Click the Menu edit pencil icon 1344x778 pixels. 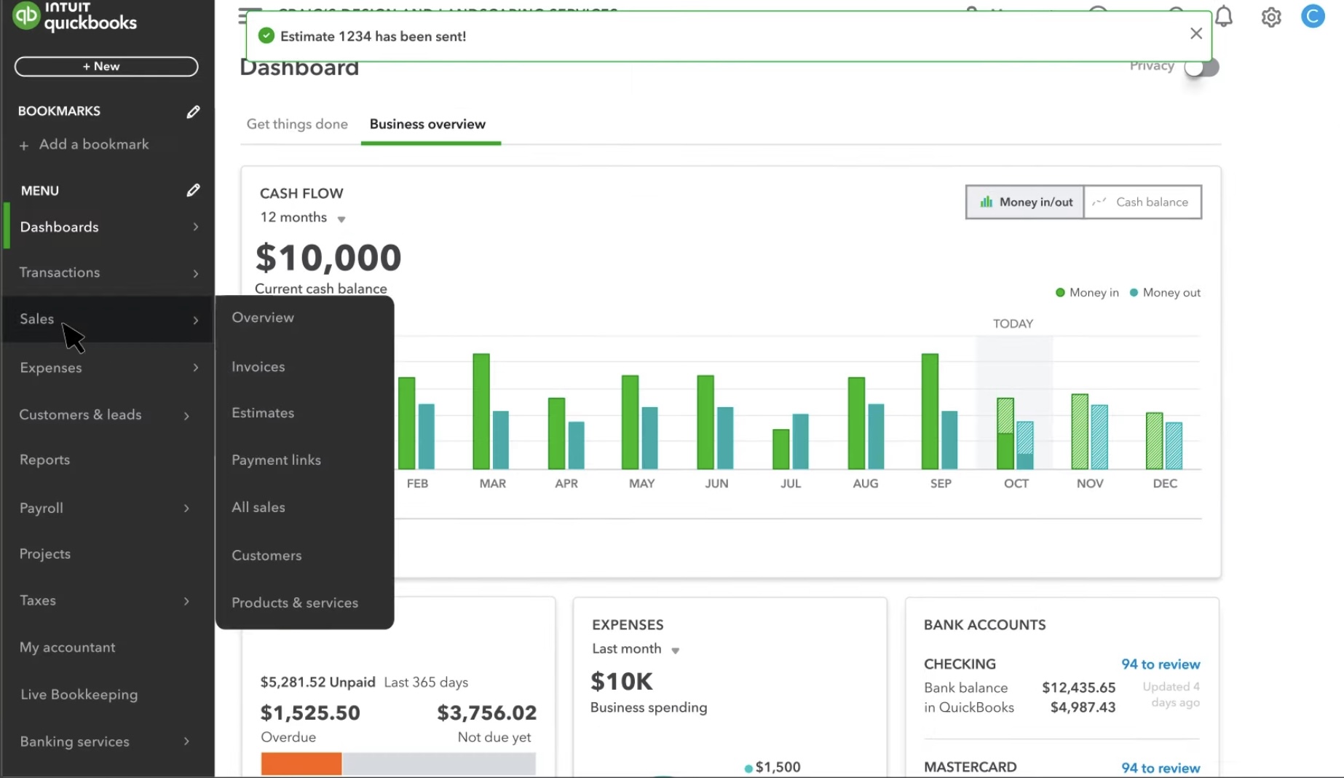click(193, 190)
